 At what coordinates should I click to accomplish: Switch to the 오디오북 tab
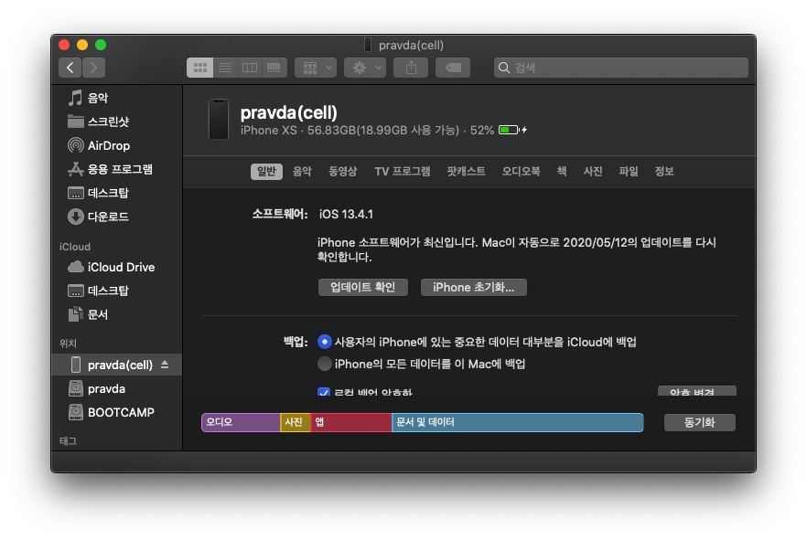click(x=521, y=171)
